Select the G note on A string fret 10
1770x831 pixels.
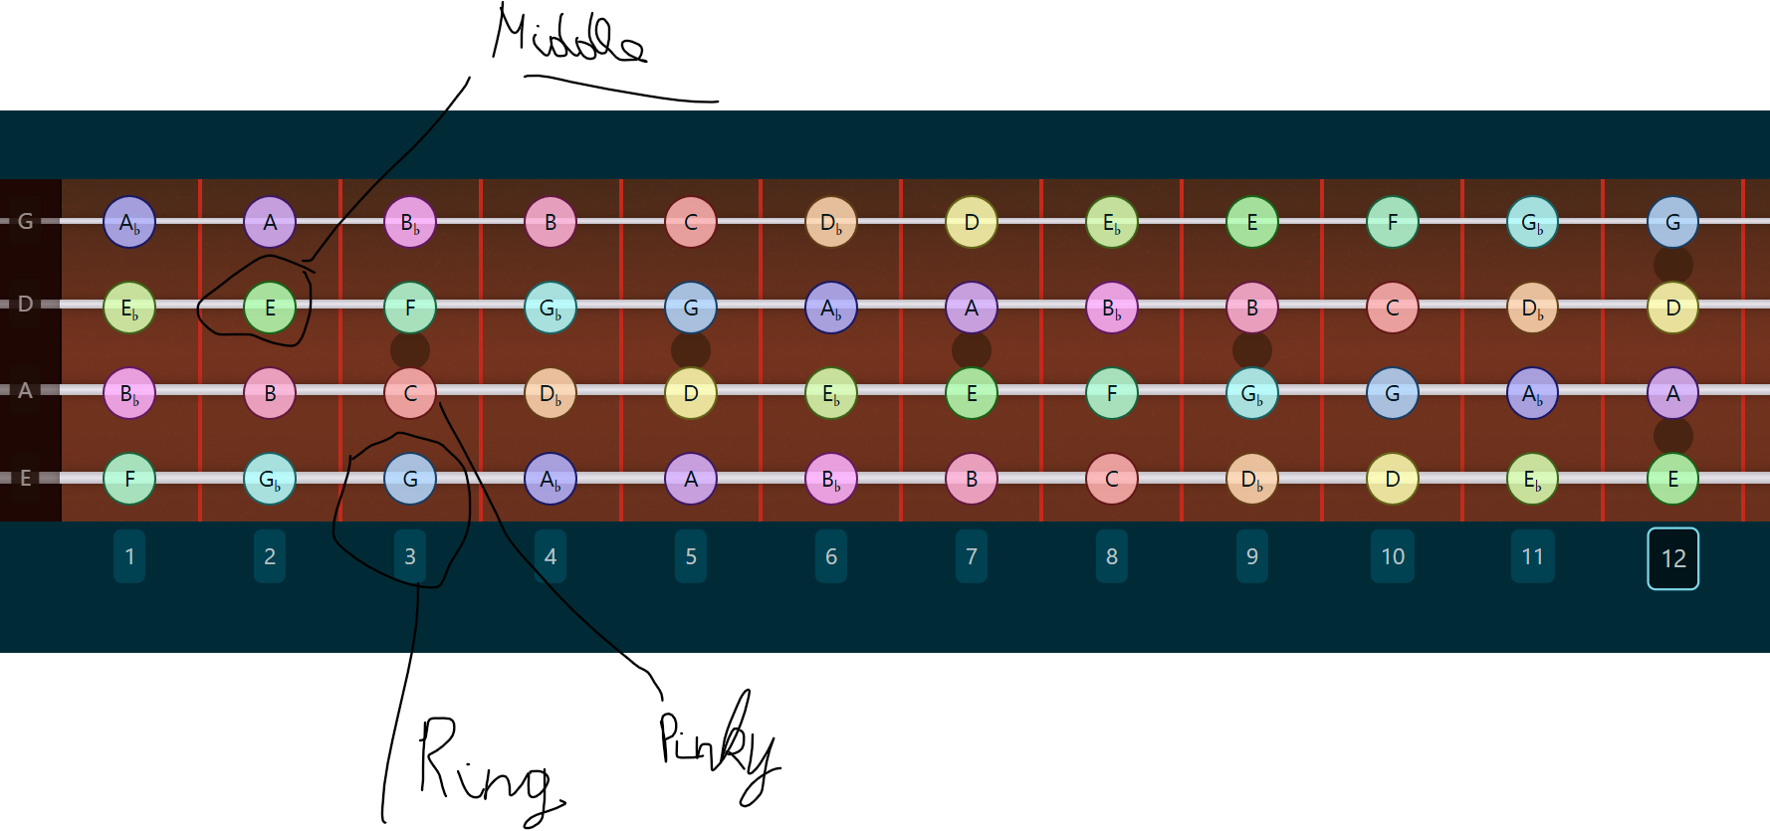tap(1393, 393)
